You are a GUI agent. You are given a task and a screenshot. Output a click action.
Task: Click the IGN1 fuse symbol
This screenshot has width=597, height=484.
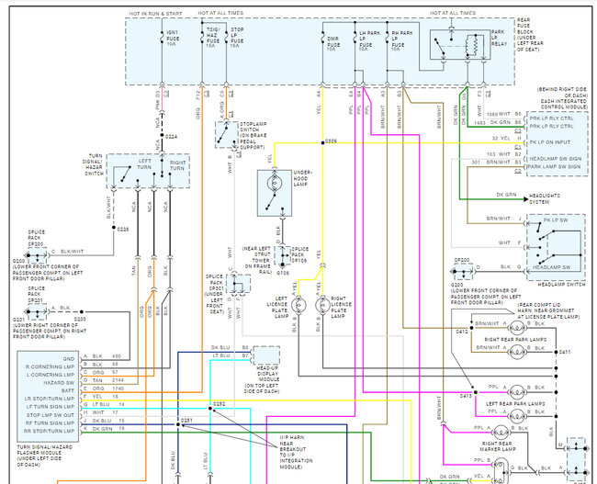pos(162,38)
